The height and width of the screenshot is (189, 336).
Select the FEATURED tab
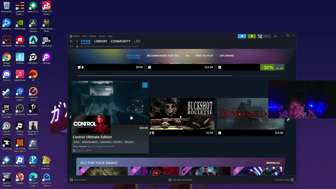coord(134,56)
